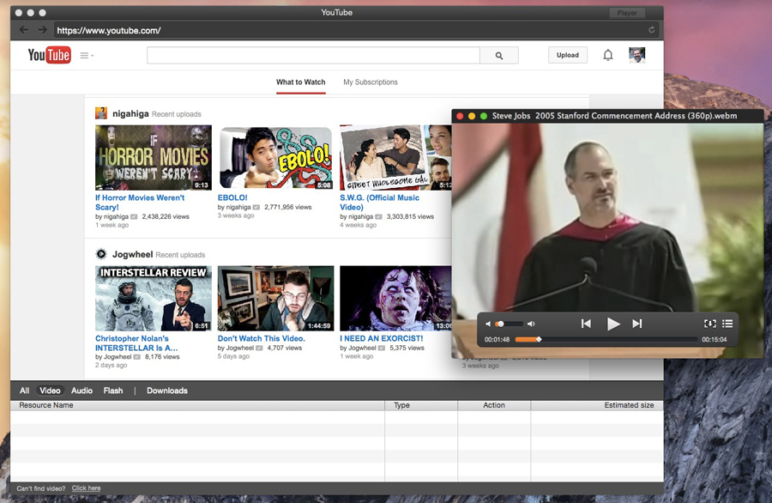
Task: Open the Downloads tab
Action: click(x=167, y=391)
